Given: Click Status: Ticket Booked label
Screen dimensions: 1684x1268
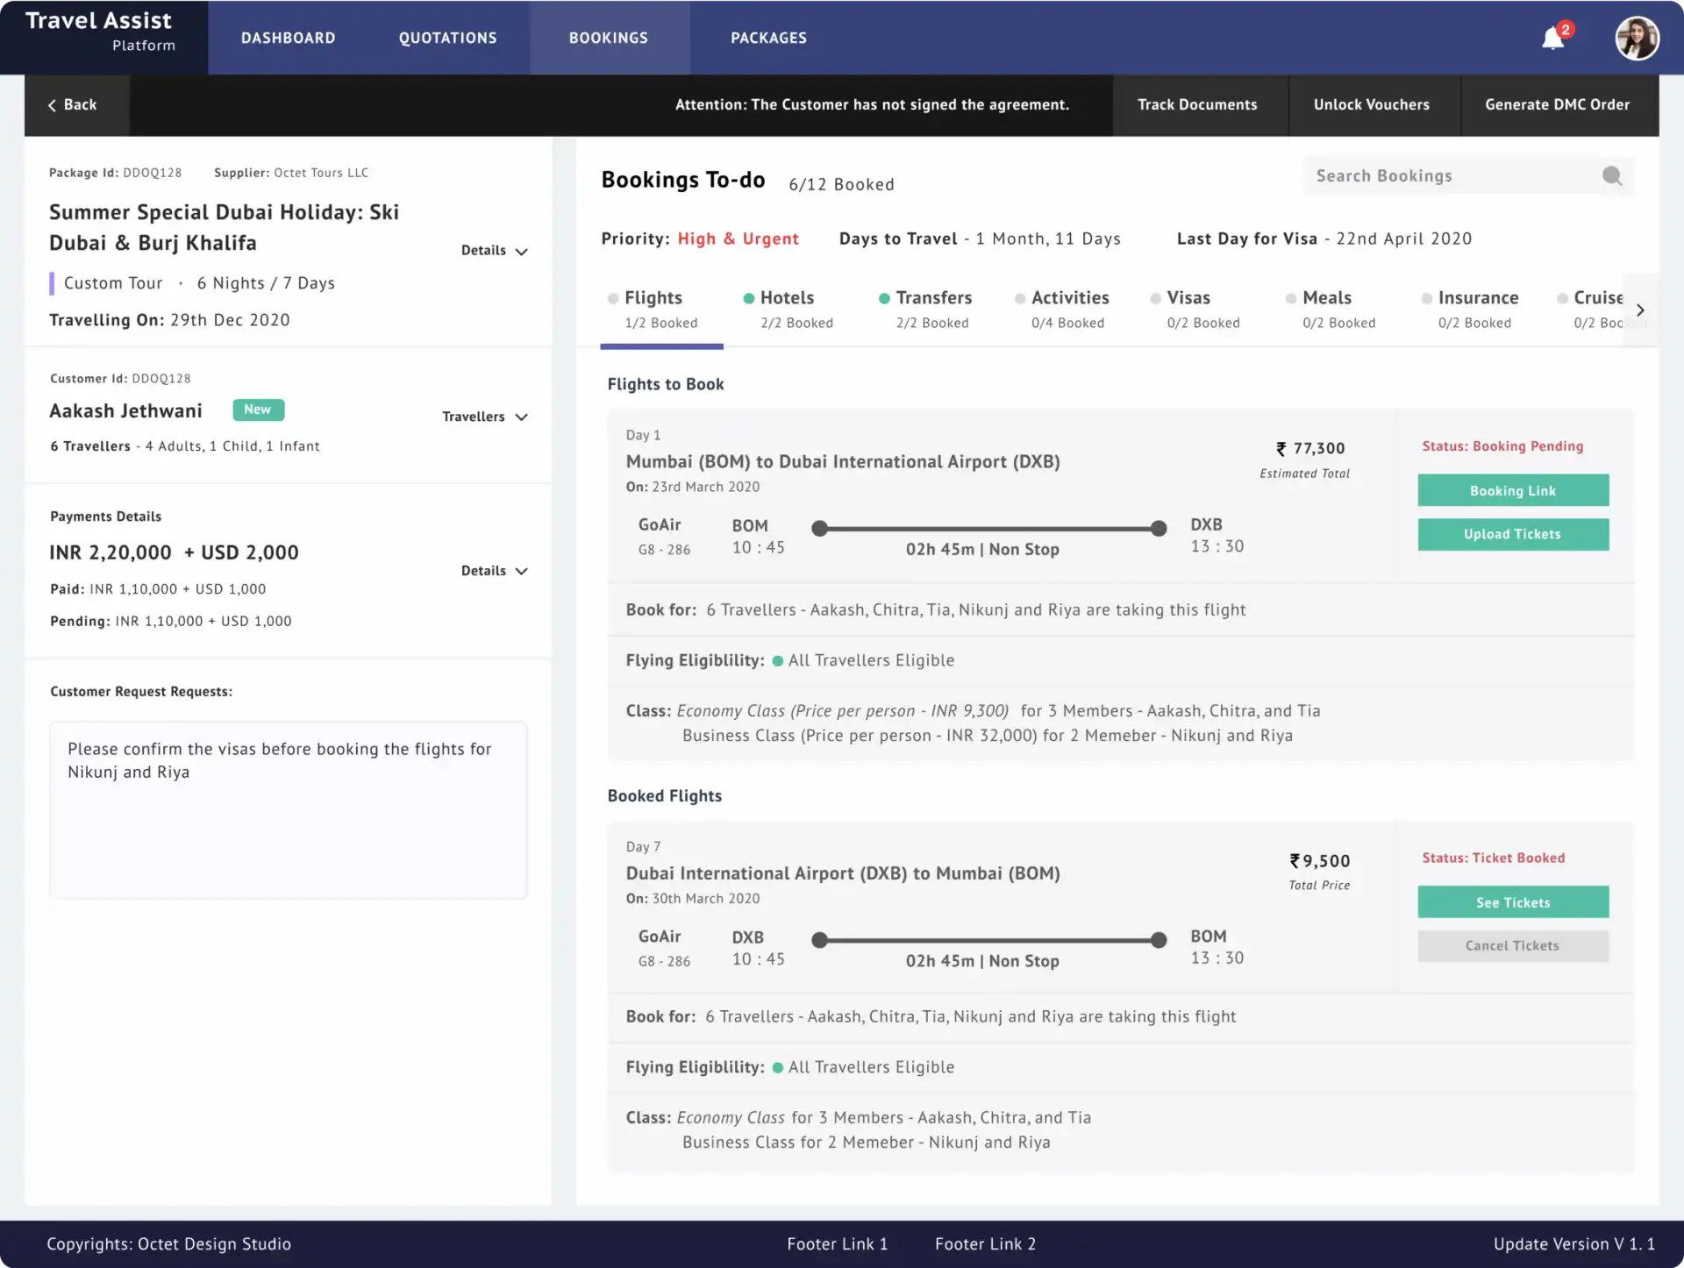Looking at the screenshot, I should tap(1494, 858).
